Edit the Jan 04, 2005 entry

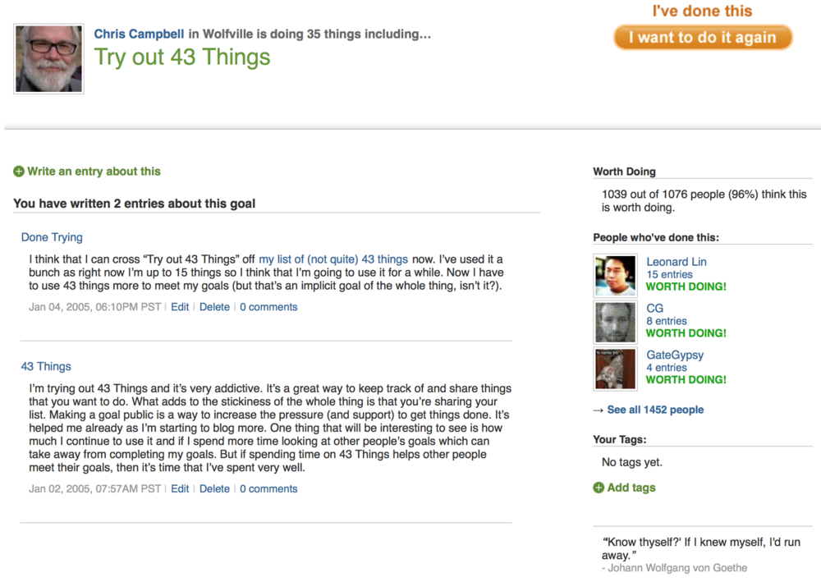pos(180,307)
